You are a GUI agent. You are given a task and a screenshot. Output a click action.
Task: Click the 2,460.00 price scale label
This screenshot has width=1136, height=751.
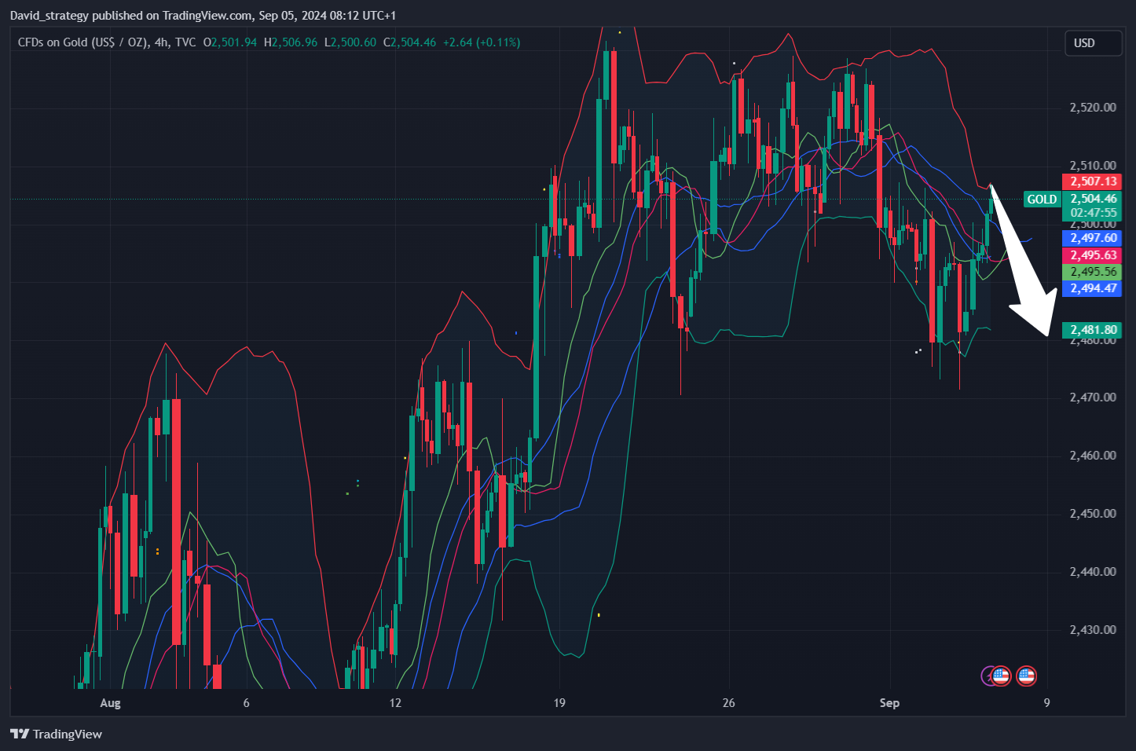pos(1093,456)
